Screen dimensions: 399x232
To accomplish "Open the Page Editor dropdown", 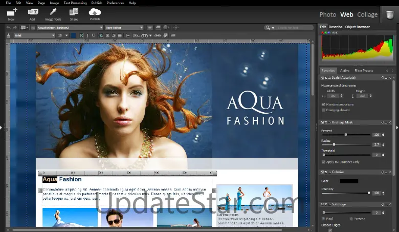I will click(x=124, y=28).
